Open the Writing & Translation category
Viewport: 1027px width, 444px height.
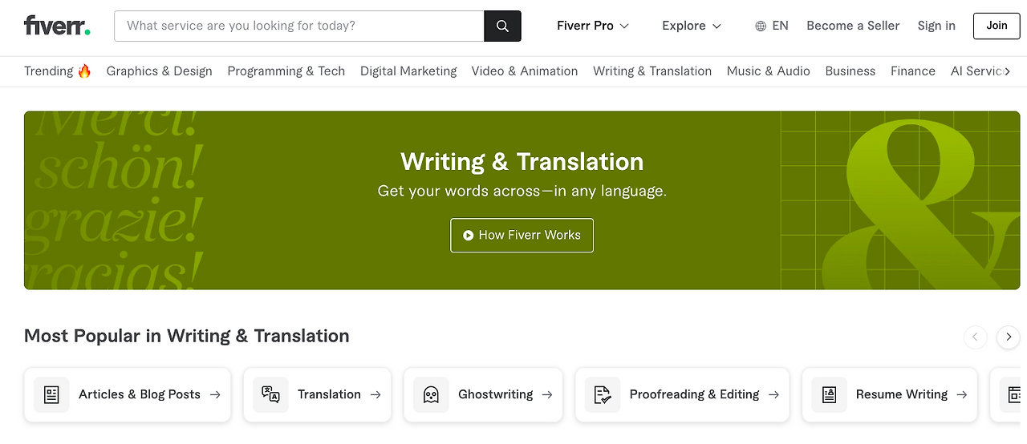[x=652, y=71]
